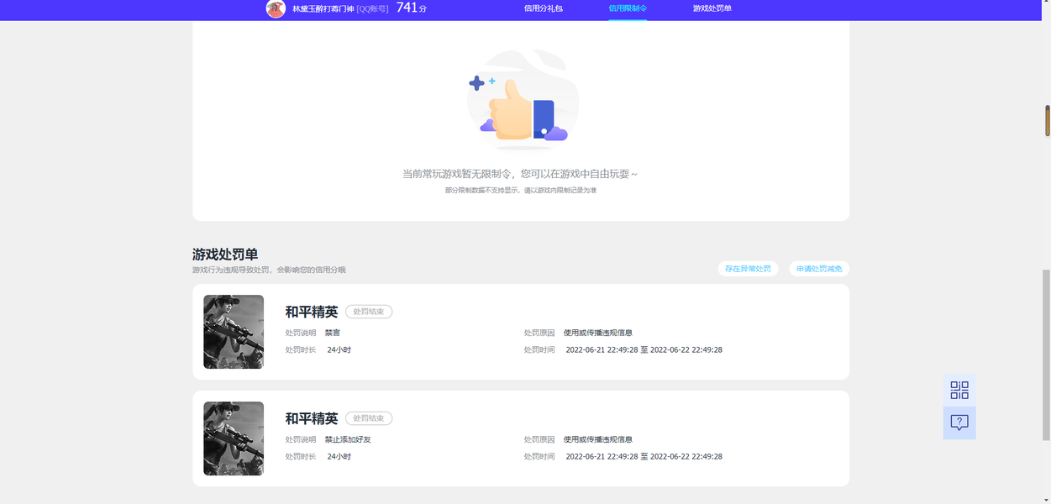Click the 24小时 duration on the 禁止添加好友 card
This screenshot has height=504, width=1051.
339,457
